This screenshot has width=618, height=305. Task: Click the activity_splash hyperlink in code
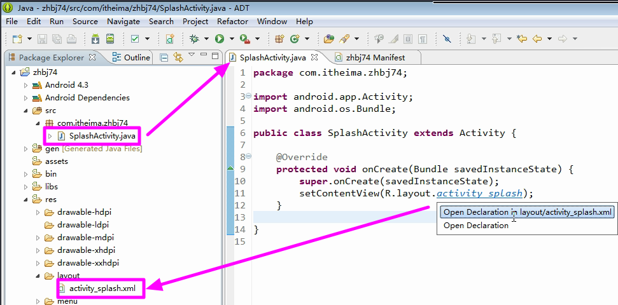click(479, 193)
